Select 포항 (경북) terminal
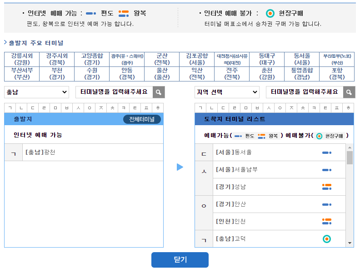Screen dimensions: 360x269 (x=337, y=74)
